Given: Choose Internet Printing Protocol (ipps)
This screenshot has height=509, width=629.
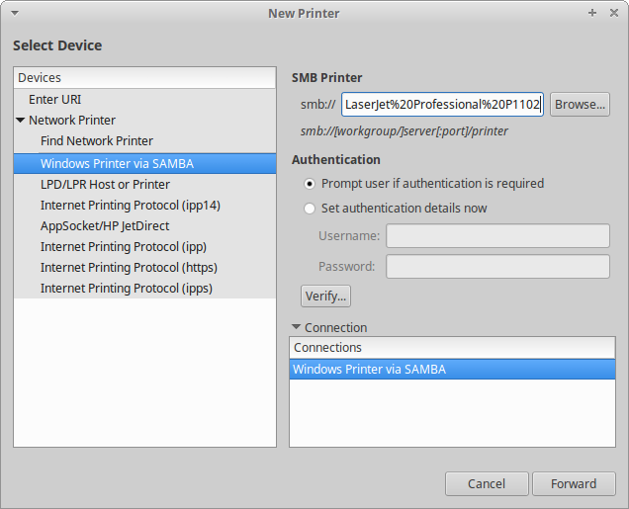Looking at the screenshot, I should click(127, 289).
